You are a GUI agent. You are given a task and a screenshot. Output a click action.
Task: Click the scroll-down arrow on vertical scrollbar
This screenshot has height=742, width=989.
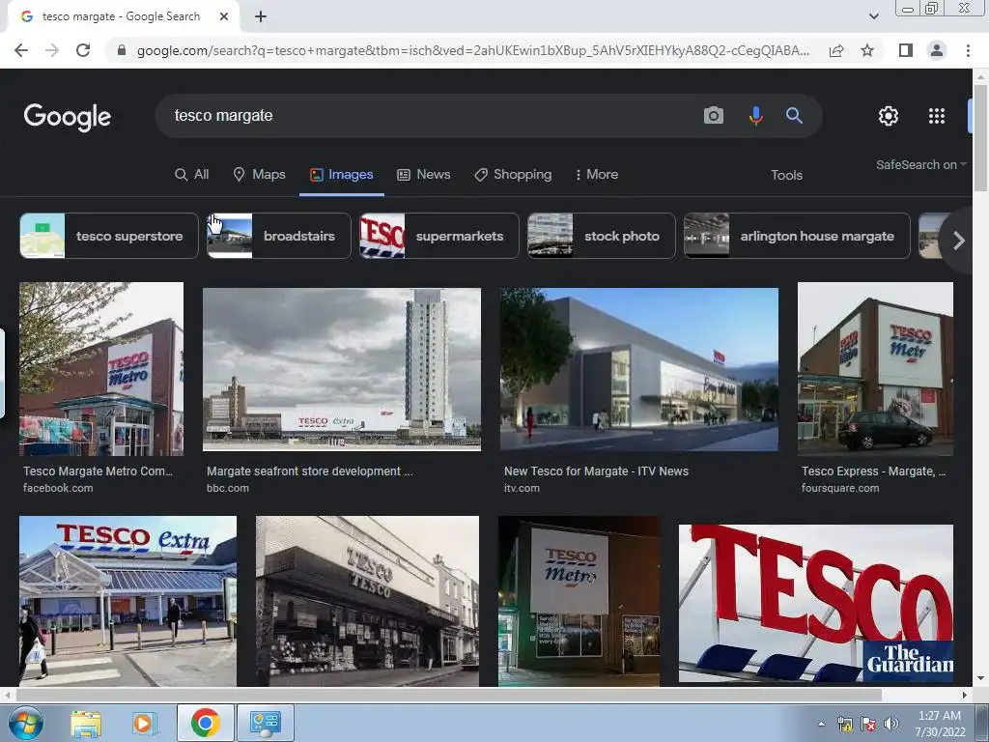pyautogui.click(x=980, y=679)
